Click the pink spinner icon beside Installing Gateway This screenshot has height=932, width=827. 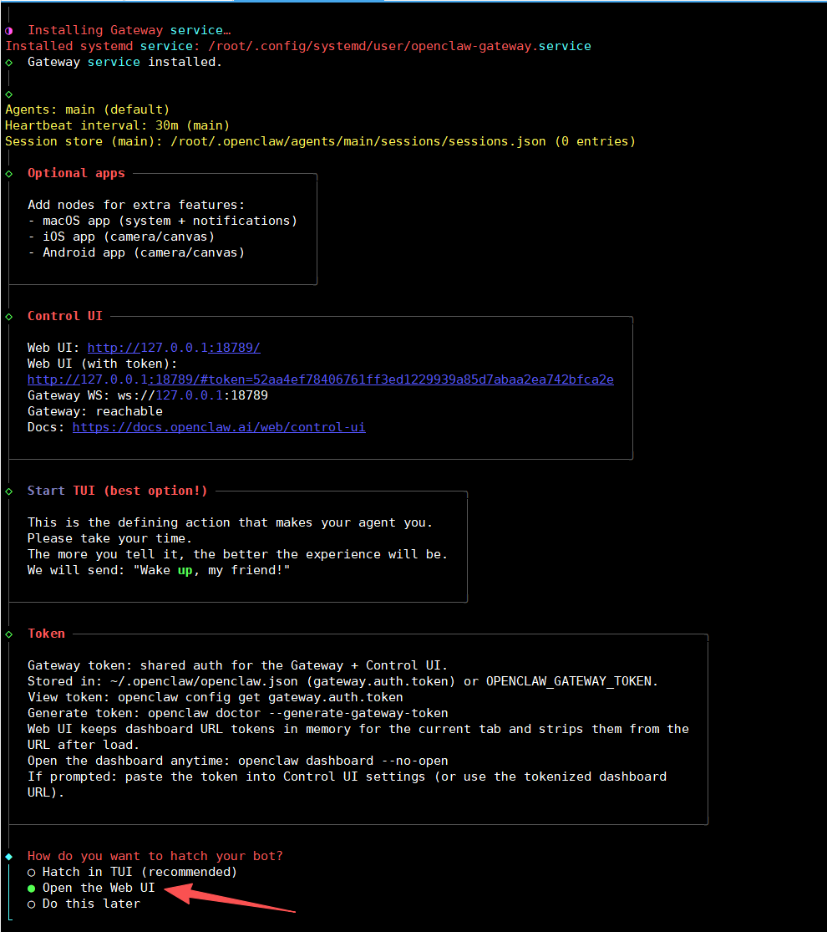(9, 30)
